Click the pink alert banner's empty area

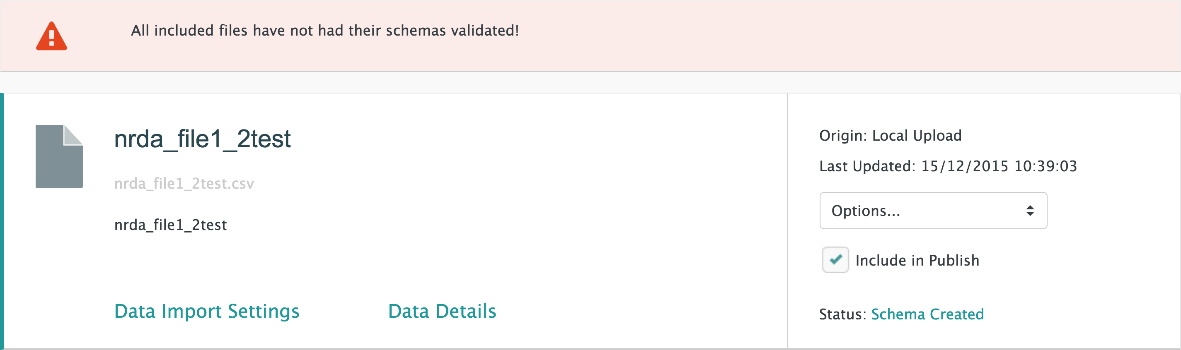tap(825, 36)
